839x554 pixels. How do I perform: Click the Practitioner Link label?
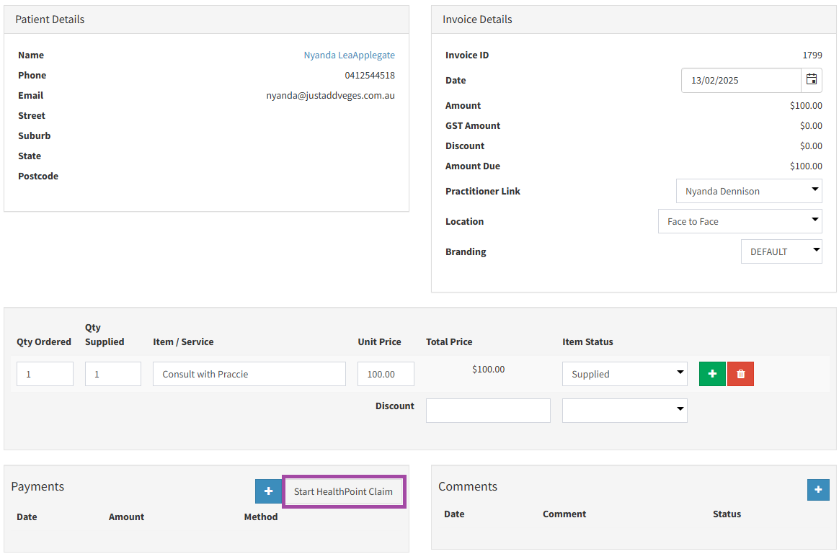pos(483,191)
